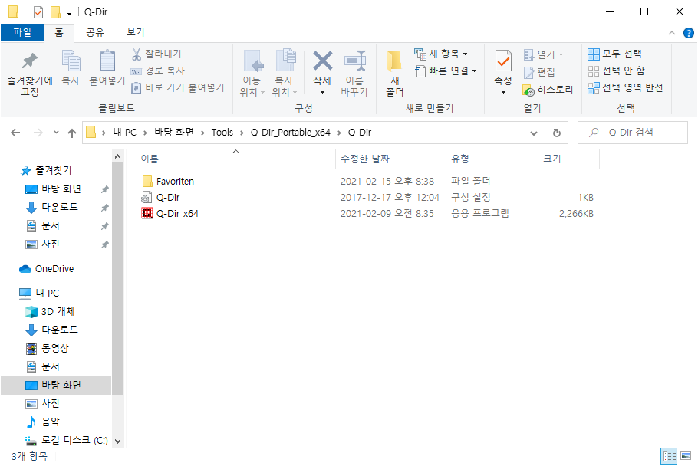
Task: Open Help blue question mark icon
Action: point(688,33)
